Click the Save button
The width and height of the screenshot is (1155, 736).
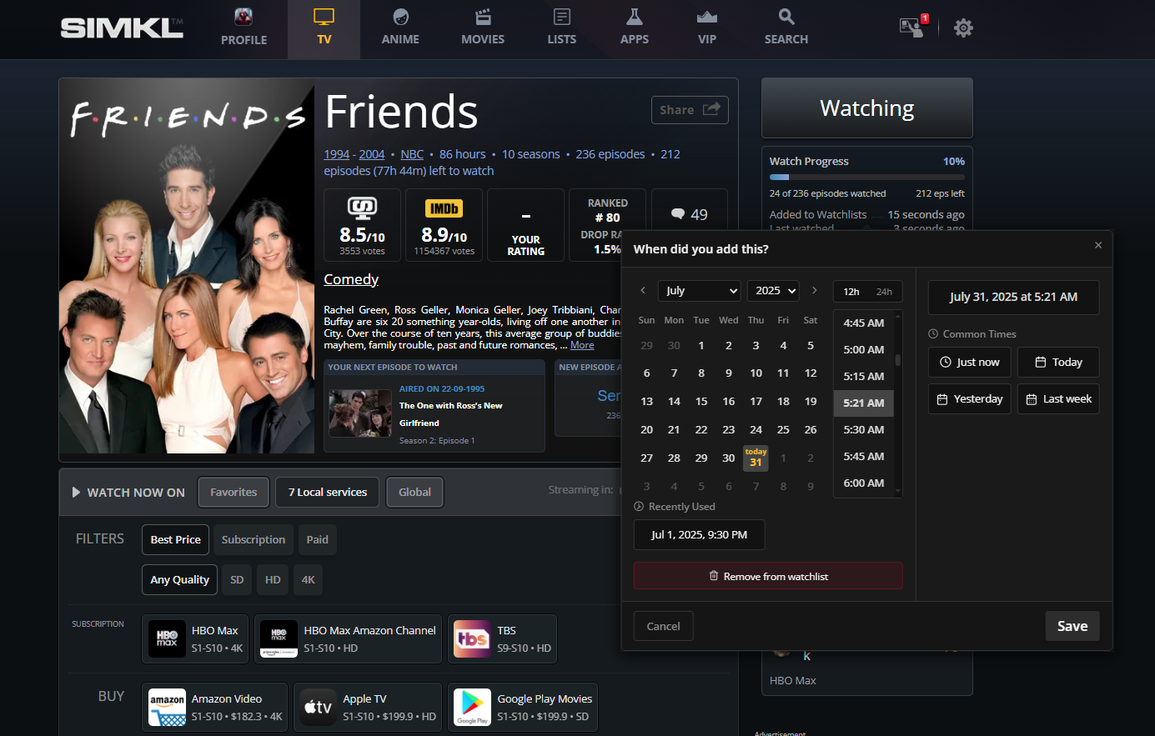[1072, 626]
